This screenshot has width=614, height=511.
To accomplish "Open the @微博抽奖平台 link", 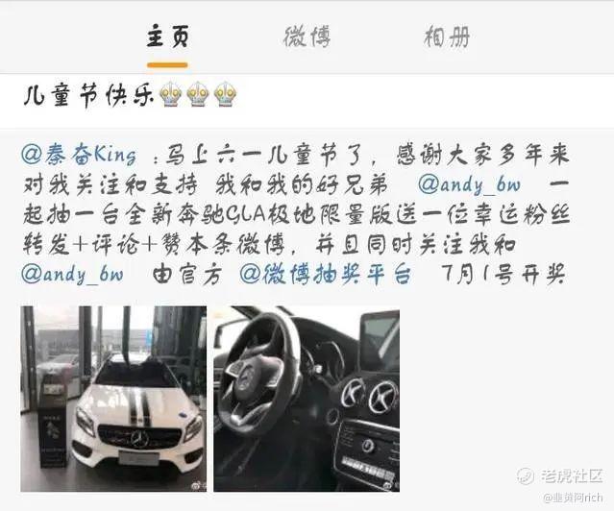I will click(326, 274).
